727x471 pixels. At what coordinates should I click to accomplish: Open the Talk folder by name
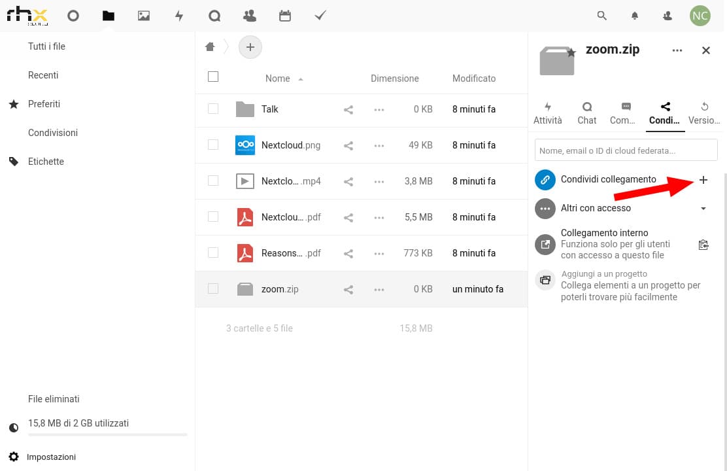click(270, 109)
